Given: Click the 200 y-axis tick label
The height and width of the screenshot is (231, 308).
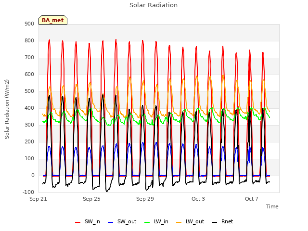Looking at the screenshot, I should [29, 142].
